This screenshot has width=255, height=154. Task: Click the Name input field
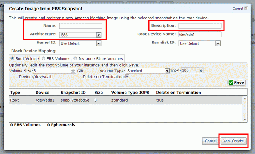[81, 26]
